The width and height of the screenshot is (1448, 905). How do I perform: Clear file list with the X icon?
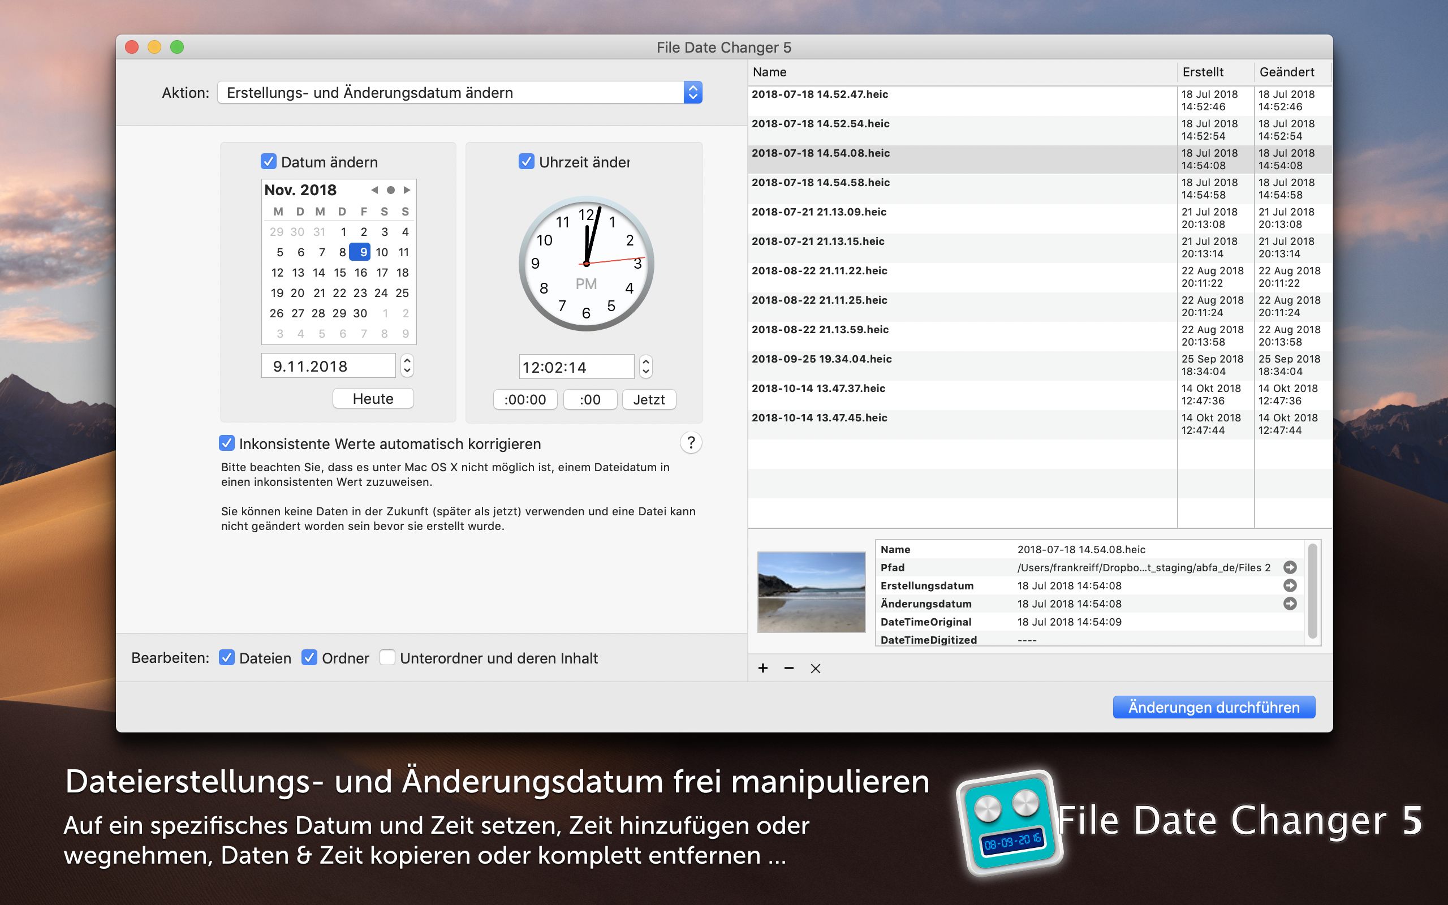816,668
